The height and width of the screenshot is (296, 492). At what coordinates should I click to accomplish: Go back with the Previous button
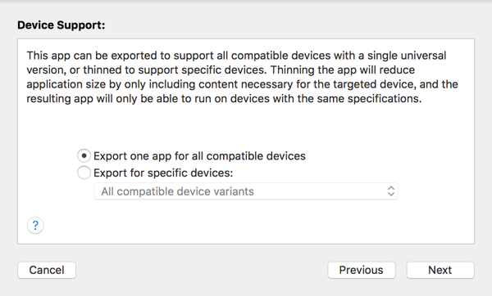[x=362, y=270]
